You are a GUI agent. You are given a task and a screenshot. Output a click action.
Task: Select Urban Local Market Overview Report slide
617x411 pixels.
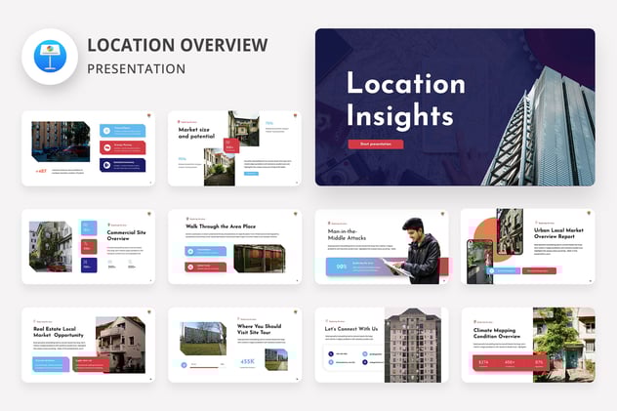point(527,246)
